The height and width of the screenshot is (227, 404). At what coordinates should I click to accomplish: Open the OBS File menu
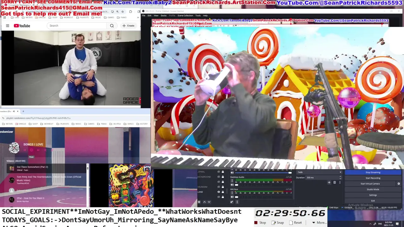point(144,15)
